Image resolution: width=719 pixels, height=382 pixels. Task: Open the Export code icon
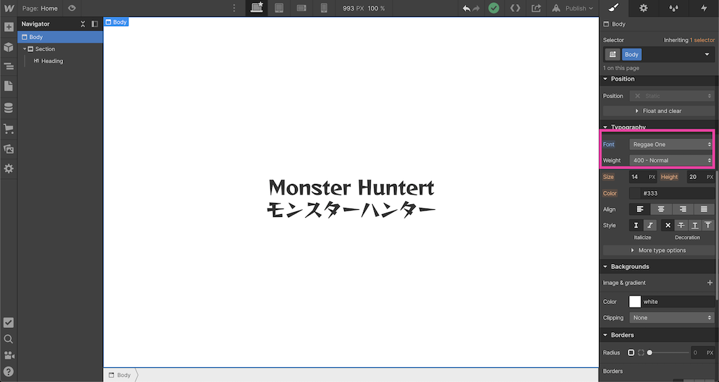pyautogui.click(x=515, y=8)
